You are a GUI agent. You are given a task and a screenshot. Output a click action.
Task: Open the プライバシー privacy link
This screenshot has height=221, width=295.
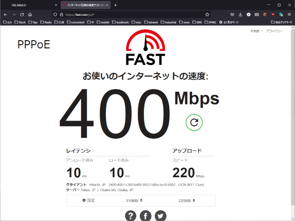click(x=275, y=31)
